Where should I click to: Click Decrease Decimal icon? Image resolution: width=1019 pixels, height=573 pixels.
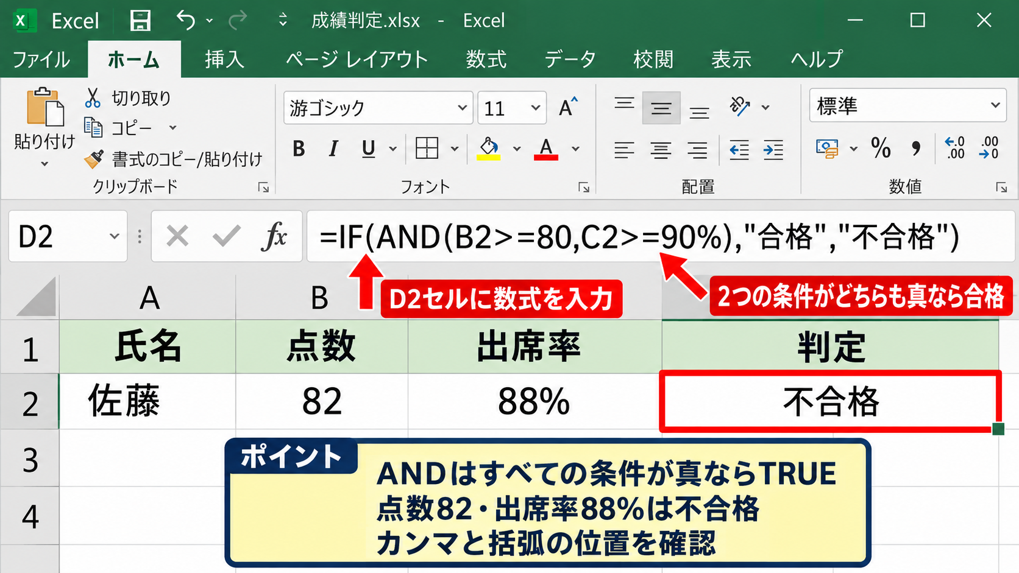[989, 148]
